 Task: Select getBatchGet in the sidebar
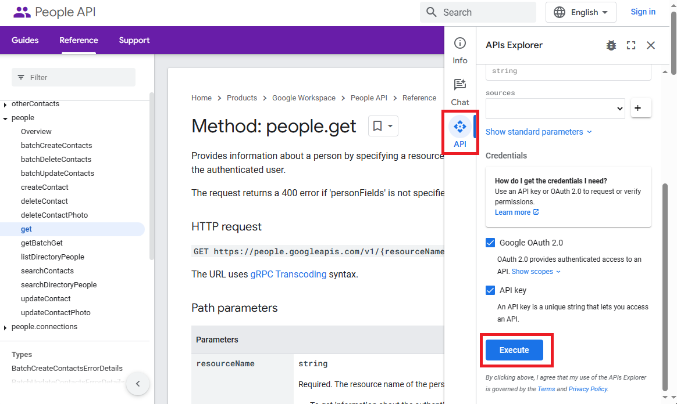coord(42,243)
